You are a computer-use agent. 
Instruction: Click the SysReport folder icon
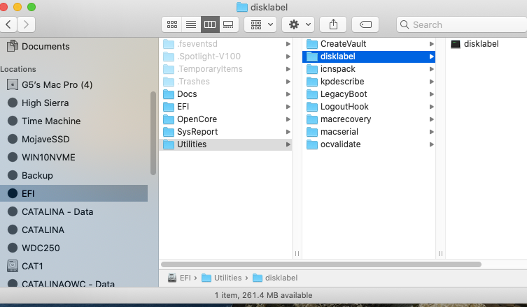[x=169, y=132]
